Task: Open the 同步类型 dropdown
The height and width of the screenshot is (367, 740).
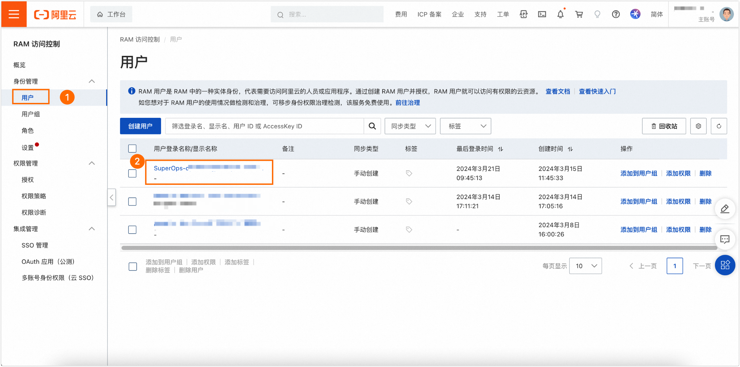Action: (x=410, y=126)
